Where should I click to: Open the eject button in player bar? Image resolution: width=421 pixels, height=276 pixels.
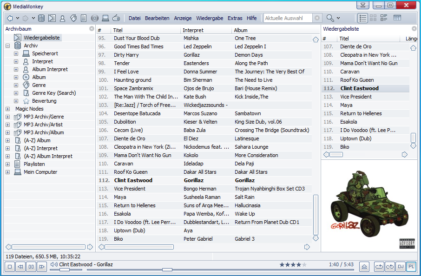click(364, 267)
